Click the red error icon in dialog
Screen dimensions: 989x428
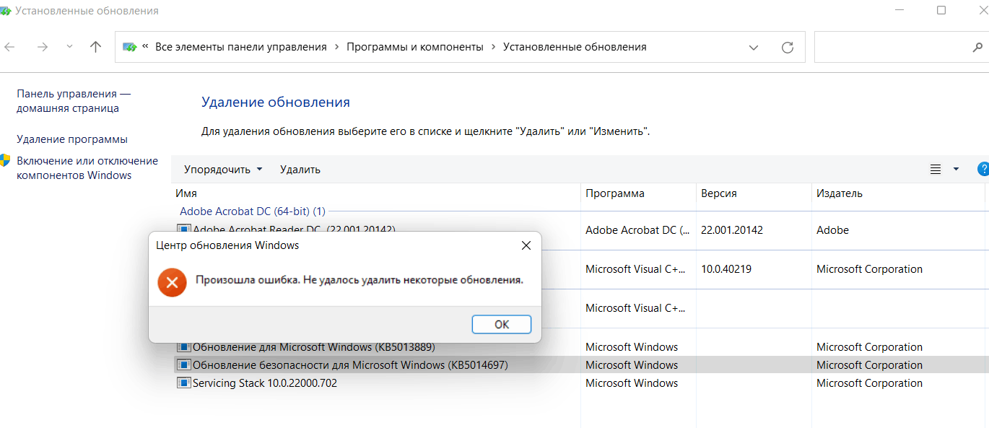coord(172,282)
